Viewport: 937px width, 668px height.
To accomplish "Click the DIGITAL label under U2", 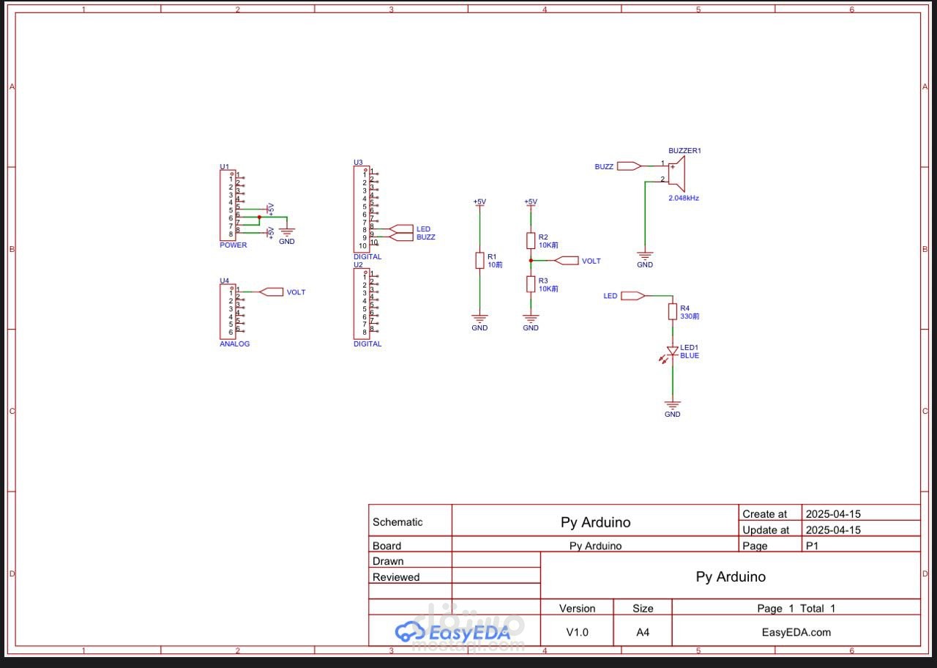I will coord(367,344).
